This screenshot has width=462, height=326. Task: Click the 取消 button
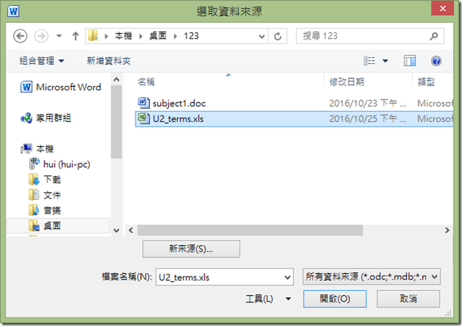(x=408, y=299)
